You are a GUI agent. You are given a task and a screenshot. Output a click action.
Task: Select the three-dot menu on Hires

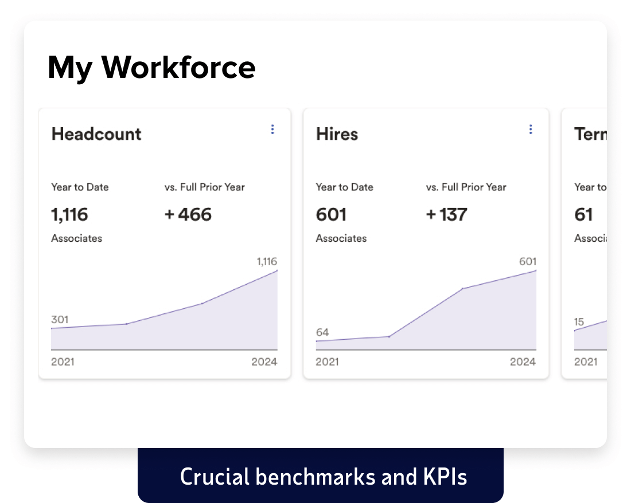[531, 129]
